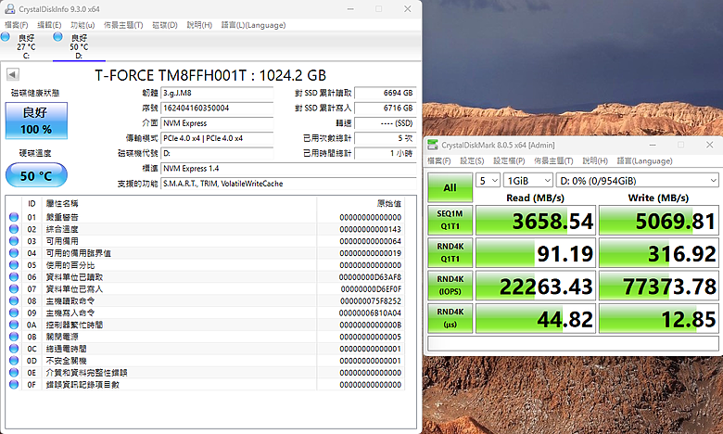Viewport: 723px width, 434px height.
Task: Click status orb for attribute 0D row
Action: (x=14, y=361)
